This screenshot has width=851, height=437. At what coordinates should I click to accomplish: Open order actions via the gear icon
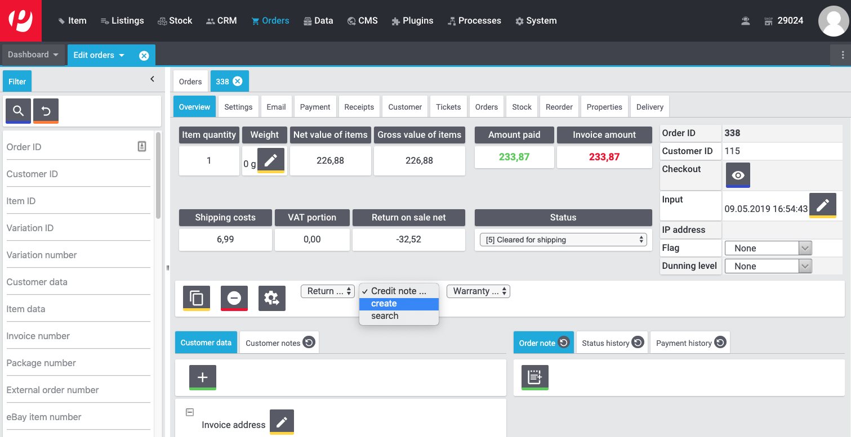[271, 298]
